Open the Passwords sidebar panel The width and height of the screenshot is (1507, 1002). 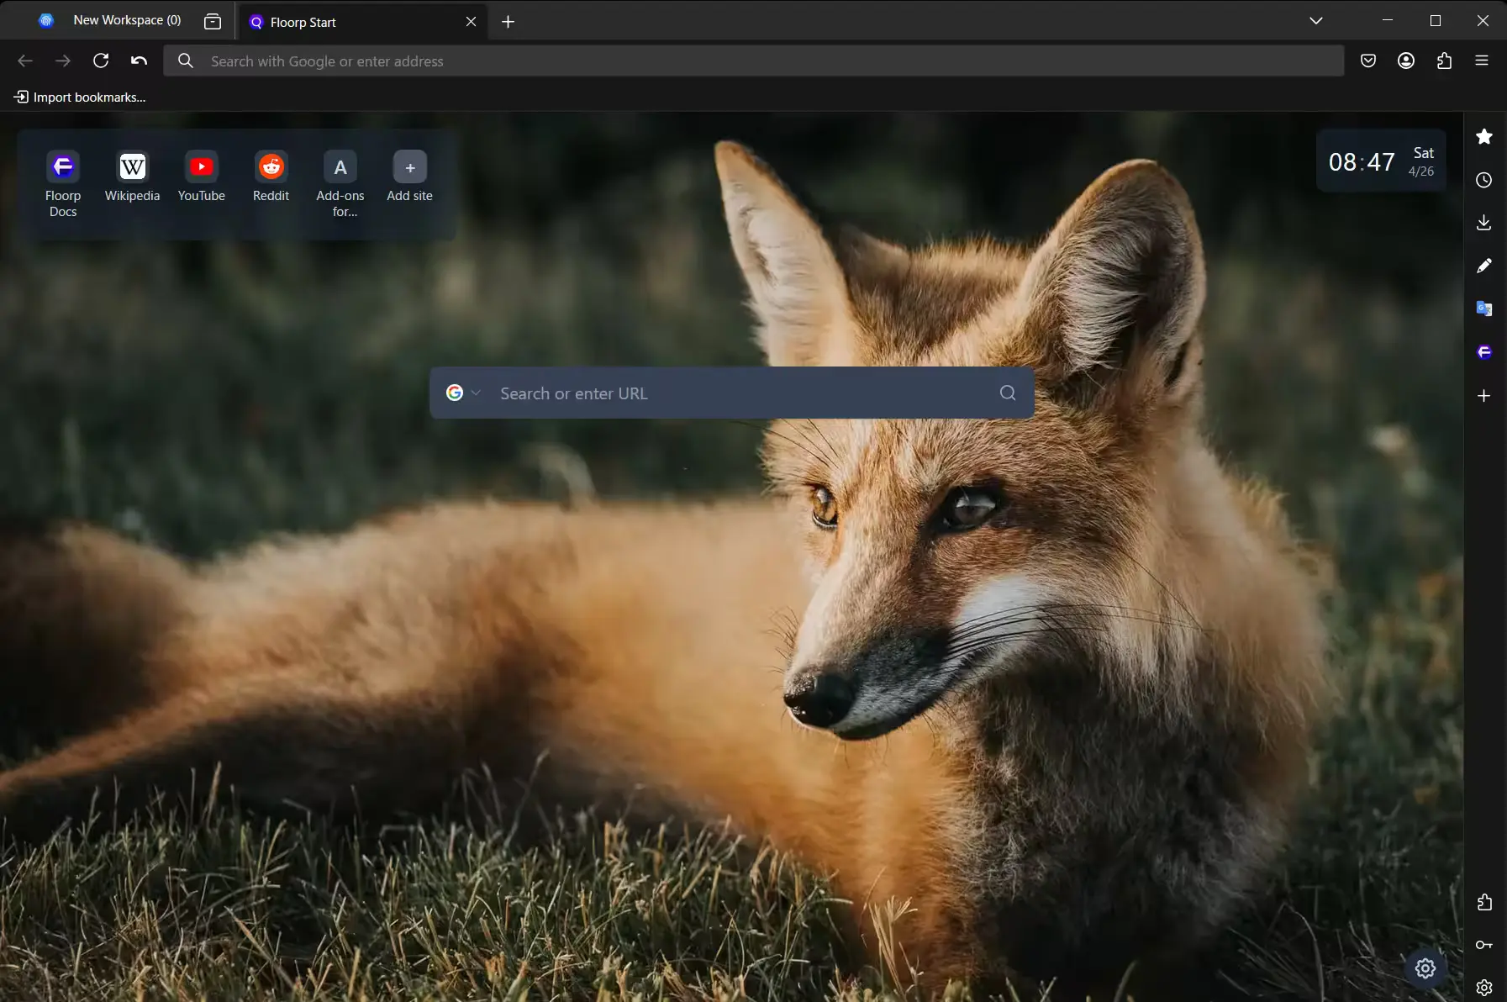point(1485,944)
